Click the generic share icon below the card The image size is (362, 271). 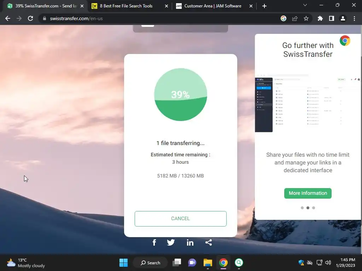209,242
